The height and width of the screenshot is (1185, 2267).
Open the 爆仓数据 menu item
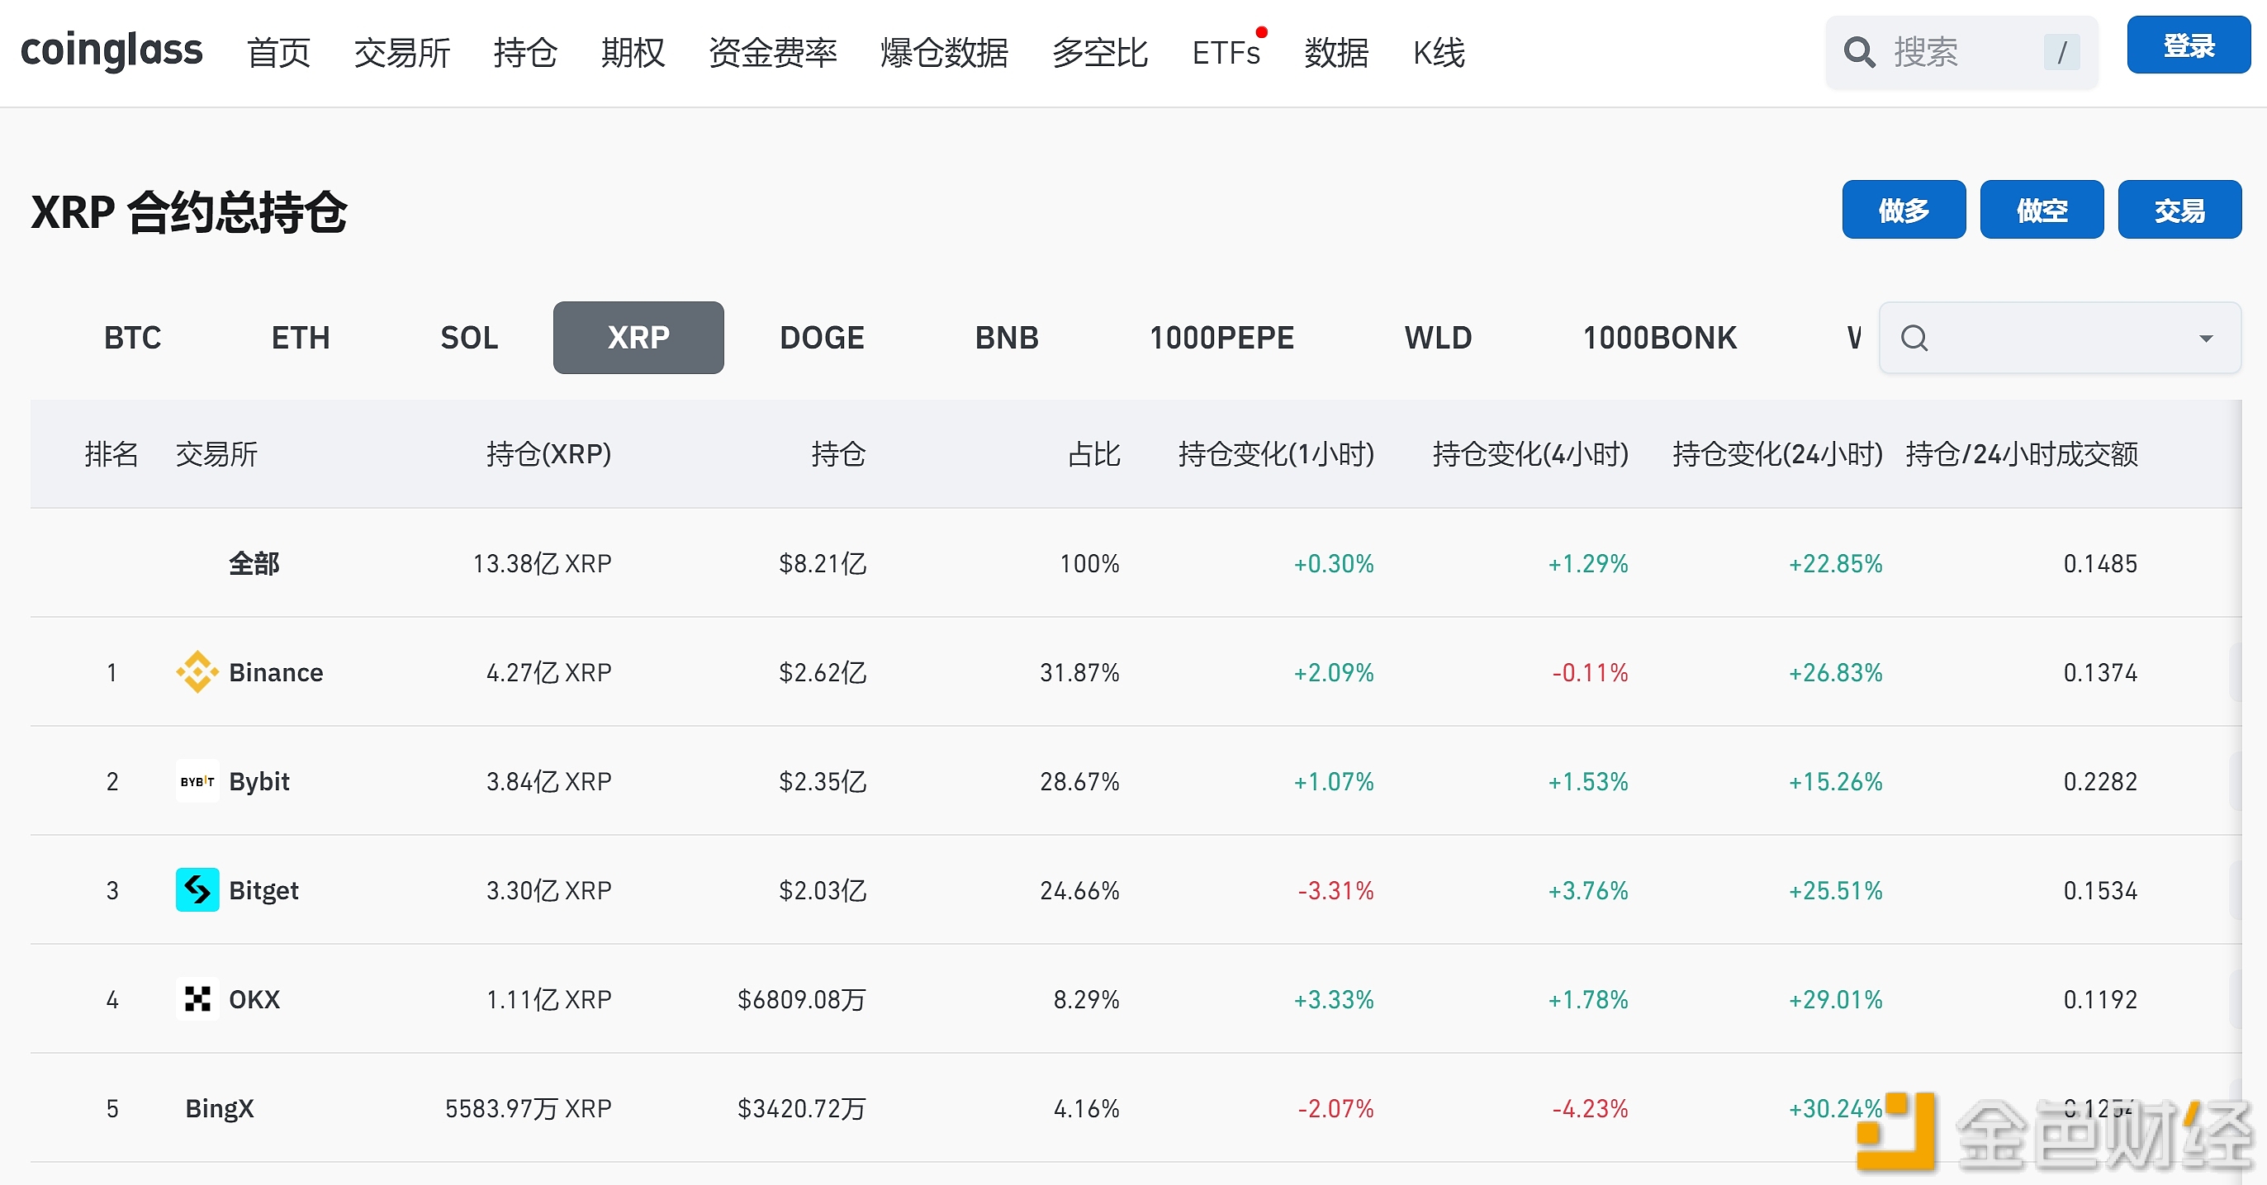coord(944,52)
